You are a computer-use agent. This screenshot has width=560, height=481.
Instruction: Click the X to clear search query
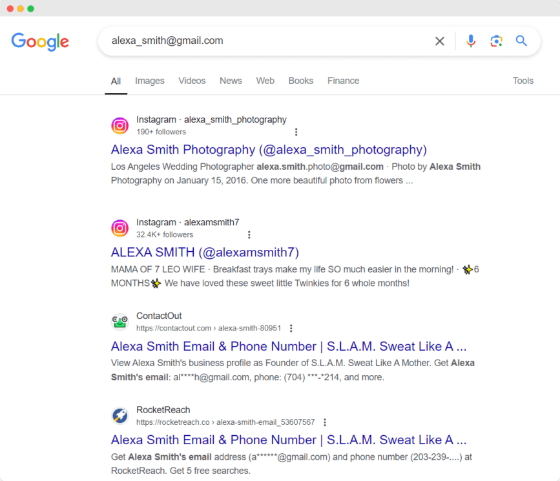coord(440,41)
